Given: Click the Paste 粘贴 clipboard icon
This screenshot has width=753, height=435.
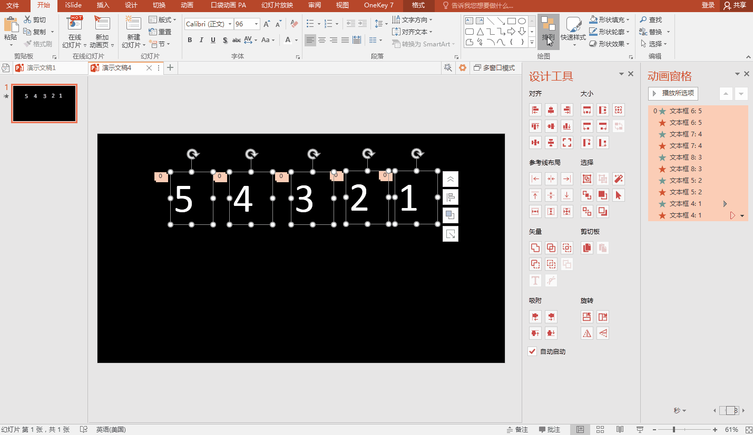Looking at the screenshot, I should point(11,25).
